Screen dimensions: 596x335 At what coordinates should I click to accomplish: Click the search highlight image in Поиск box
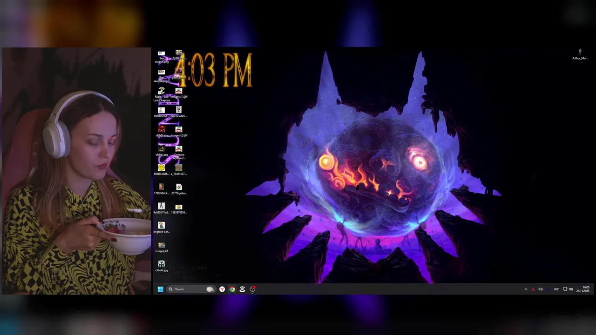[210, 289]
